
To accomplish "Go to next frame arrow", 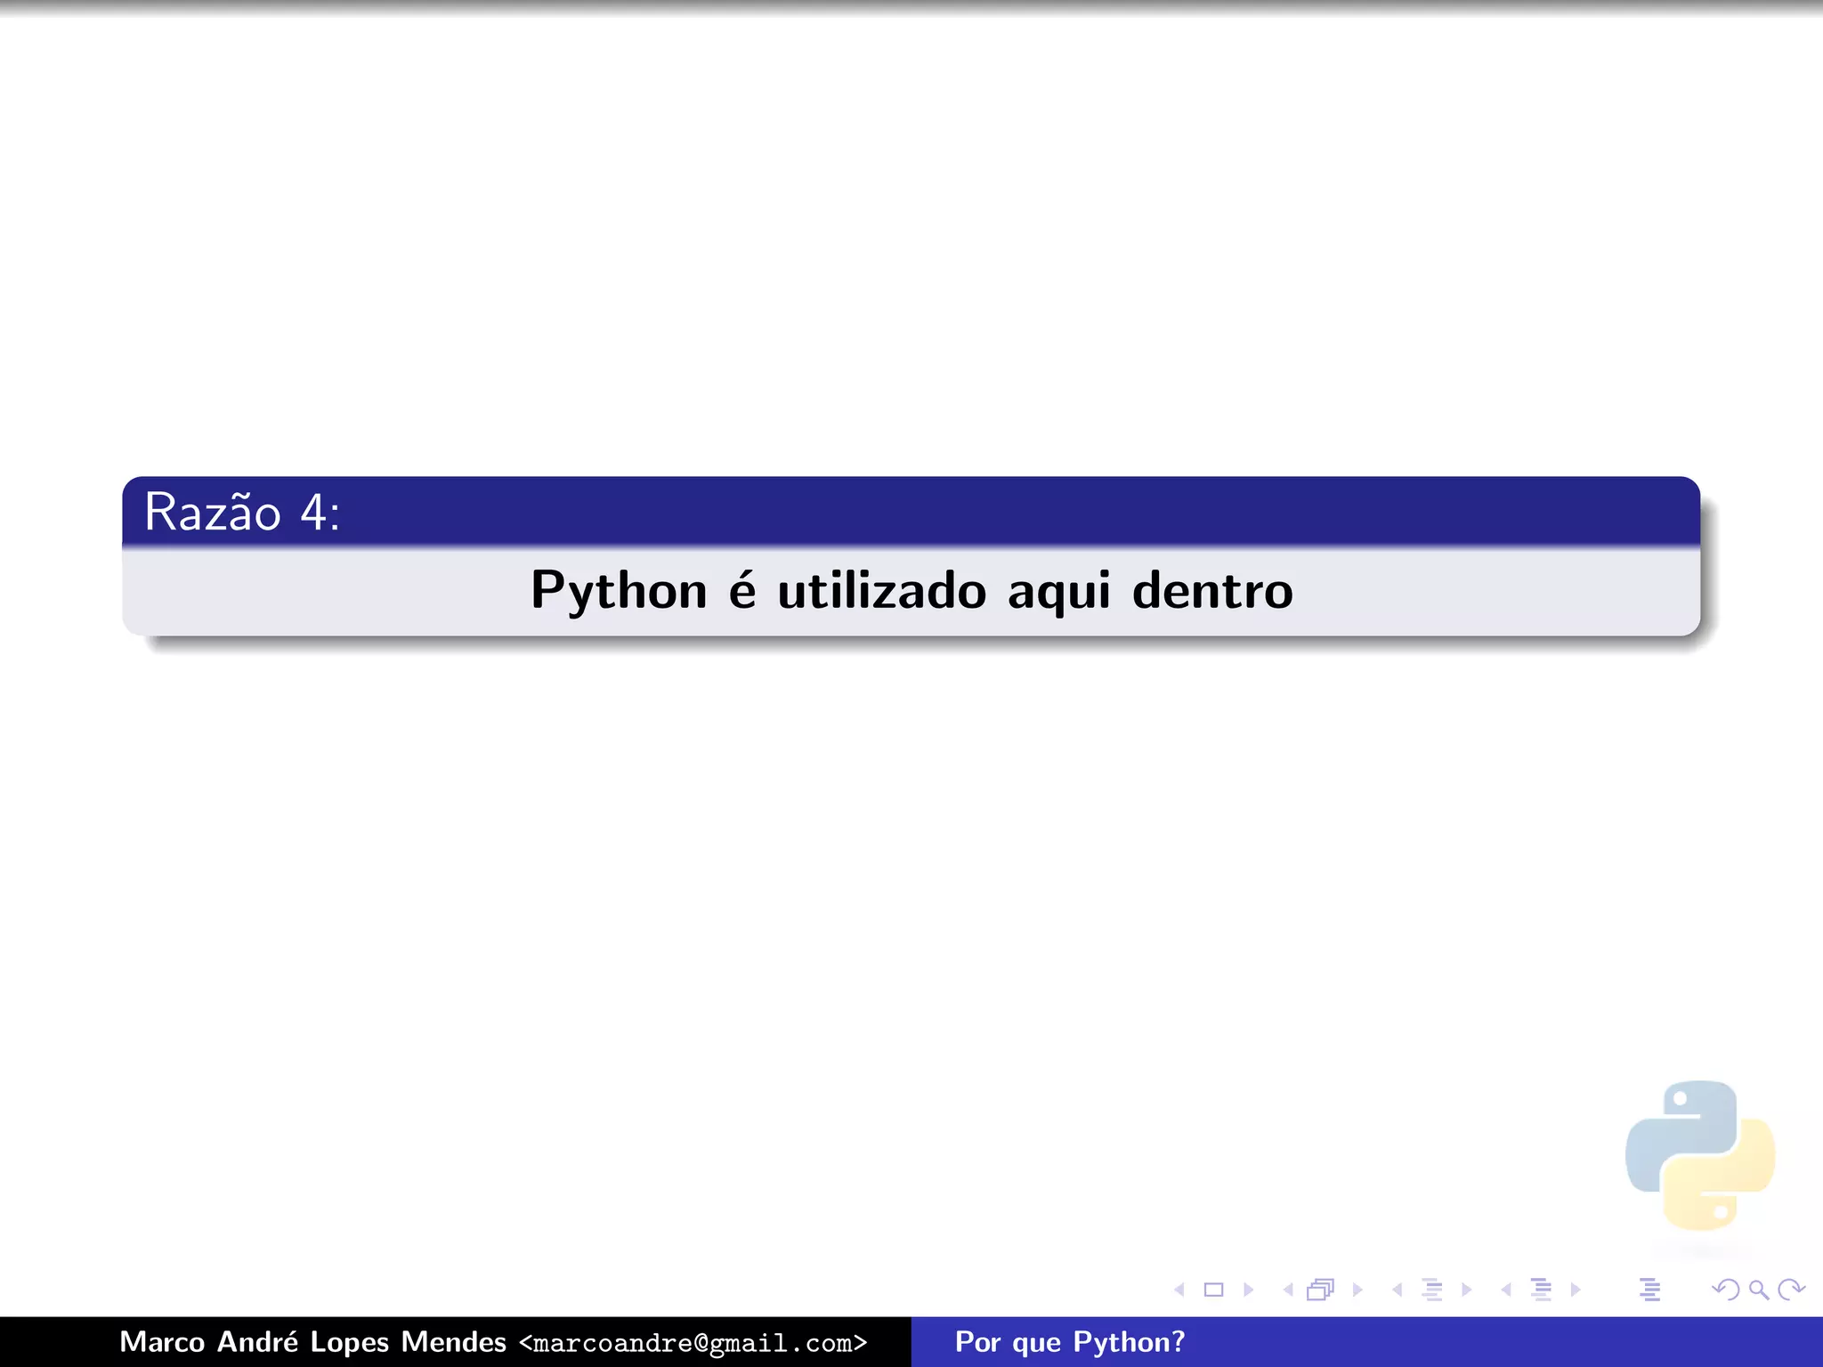I will 1357,1290.
